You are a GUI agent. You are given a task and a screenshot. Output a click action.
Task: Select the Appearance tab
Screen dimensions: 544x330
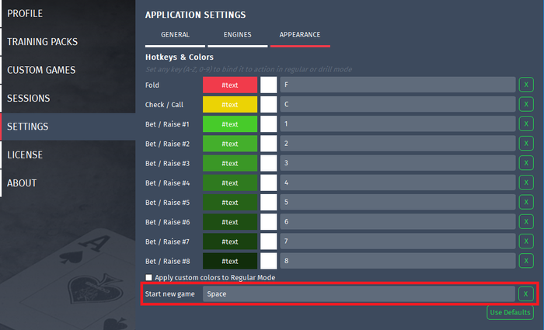point(300,36)
